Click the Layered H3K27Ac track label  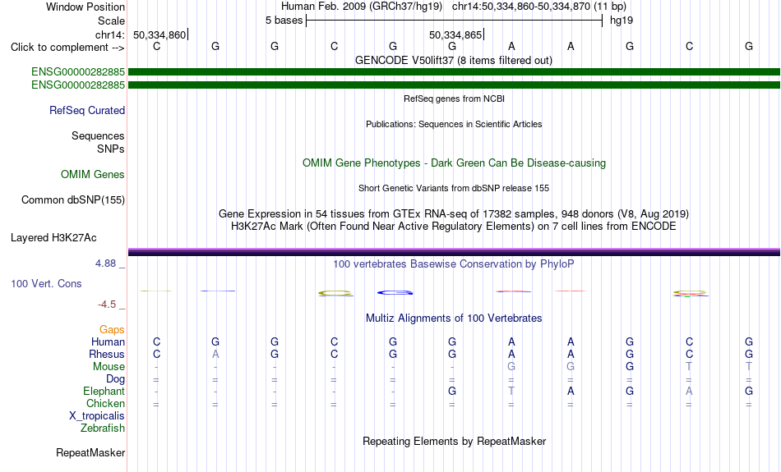pyautogui.click(x=53, y=238)
